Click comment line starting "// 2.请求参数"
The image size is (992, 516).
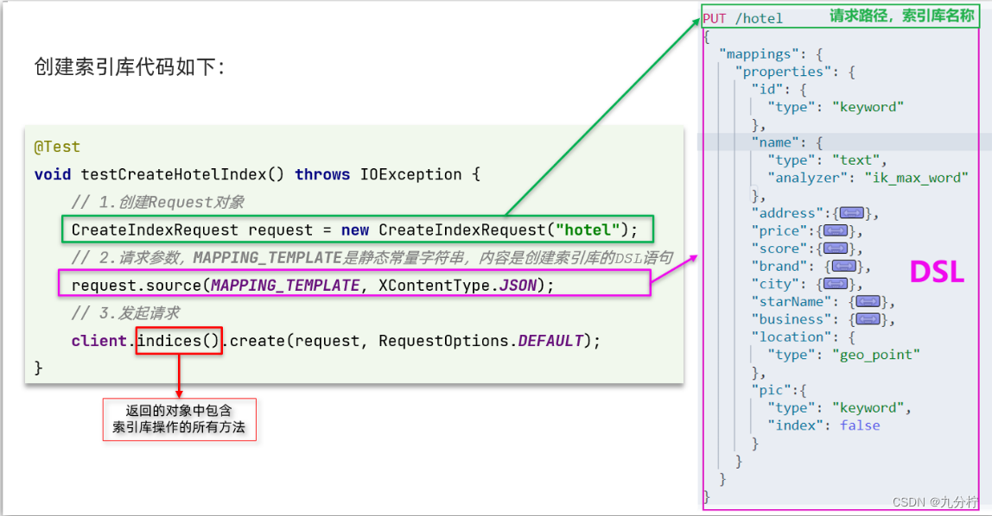click(372, 258)
